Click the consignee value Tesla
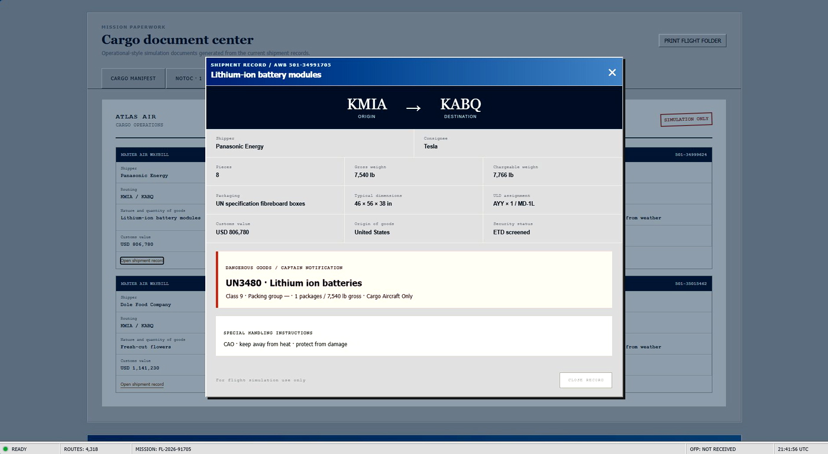This screenshot has height=454, width=828. (x=431, y=146)
